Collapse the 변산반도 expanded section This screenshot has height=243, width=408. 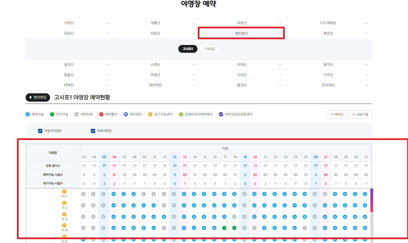coord(241,33)
